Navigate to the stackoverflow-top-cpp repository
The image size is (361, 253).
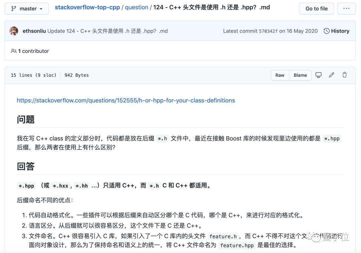tap(87, 7)
